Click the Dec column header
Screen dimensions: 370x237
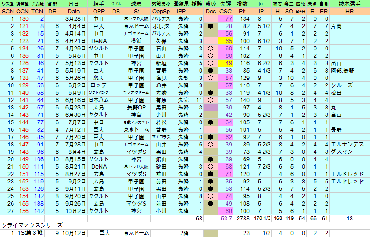(x=211, y=11)
